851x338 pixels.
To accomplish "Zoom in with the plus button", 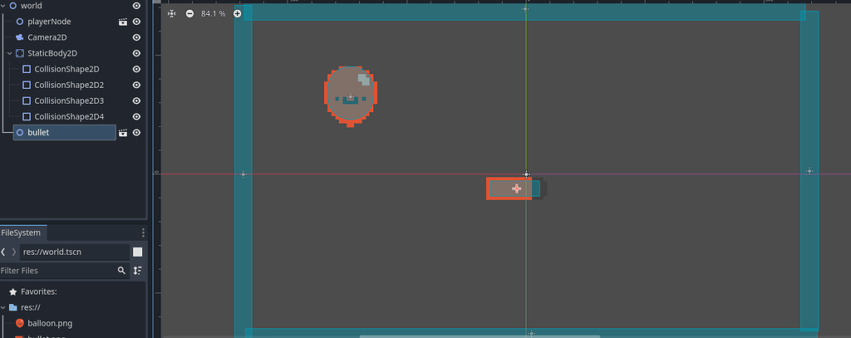I will (237, 13).
